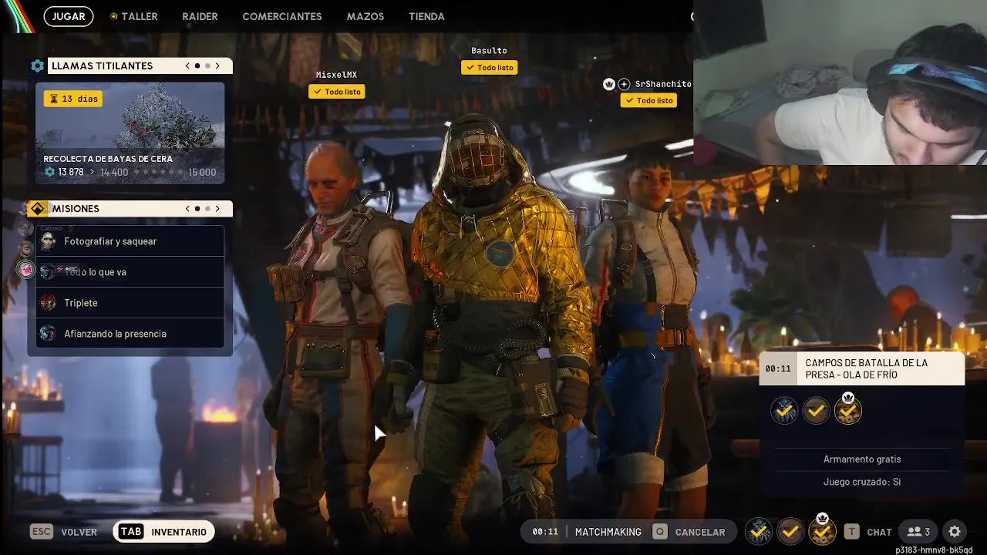
Task: Click the VOLVER button
Action: click(x=79, y=532)
